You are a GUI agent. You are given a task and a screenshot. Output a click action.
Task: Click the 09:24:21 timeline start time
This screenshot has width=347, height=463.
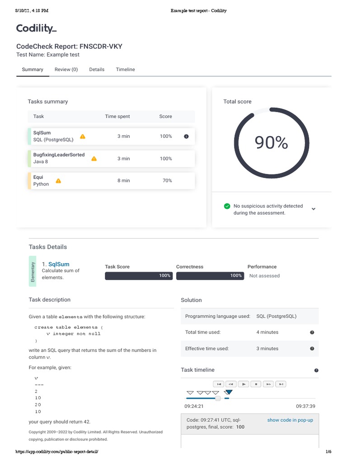[x=194, y=406]
